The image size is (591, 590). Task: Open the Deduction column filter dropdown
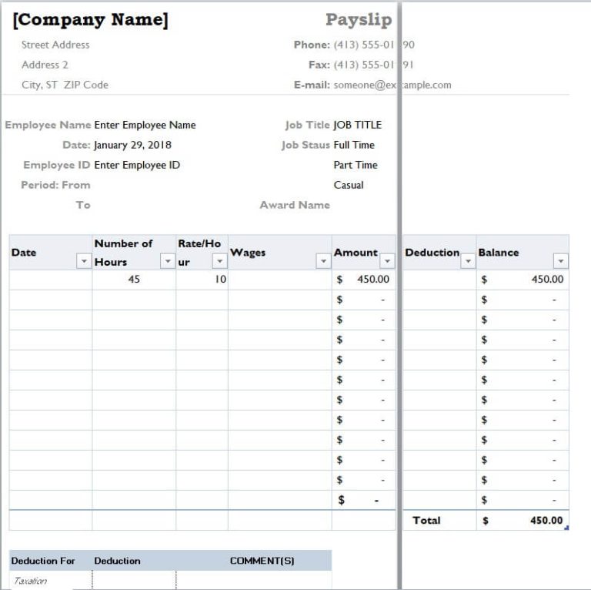468,260
